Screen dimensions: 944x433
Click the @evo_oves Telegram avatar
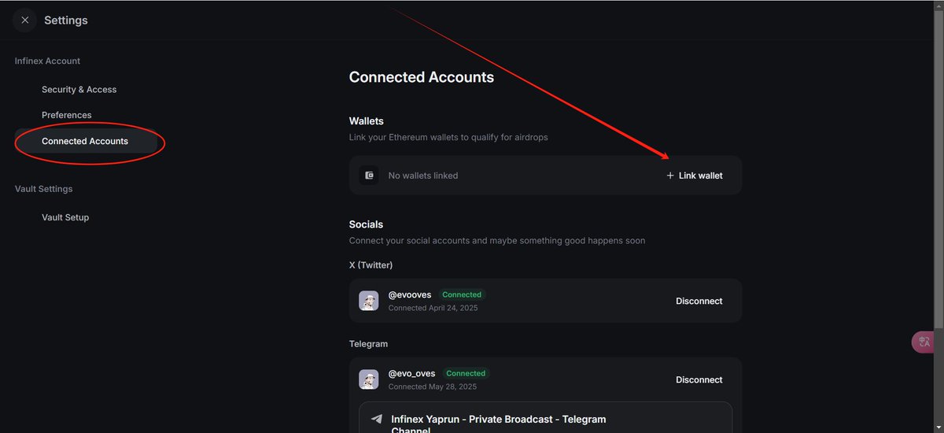(x=369, y=379)
